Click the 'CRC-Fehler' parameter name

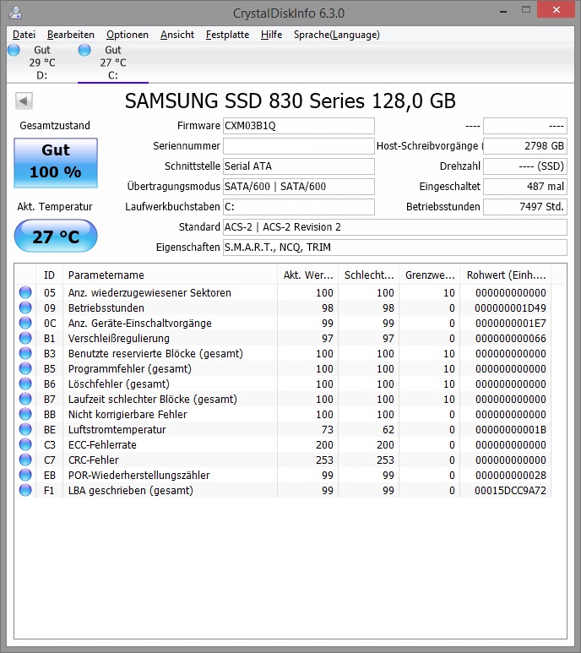[x=93, y=460]
